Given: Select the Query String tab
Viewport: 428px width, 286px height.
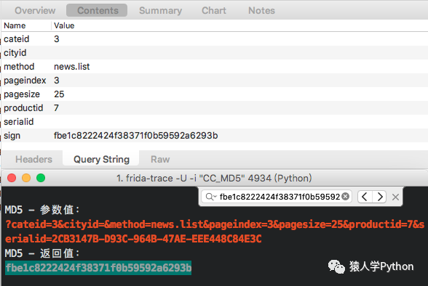Looking at the screenshot, I should tap(101, 159).
